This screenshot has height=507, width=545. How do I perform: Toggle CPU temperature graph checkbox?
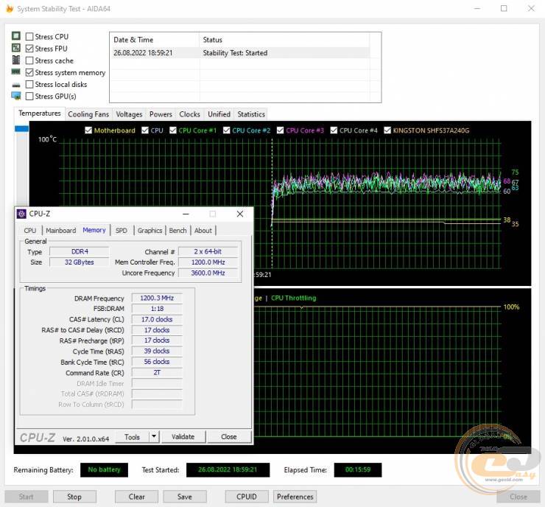click(x=145, y=130)
